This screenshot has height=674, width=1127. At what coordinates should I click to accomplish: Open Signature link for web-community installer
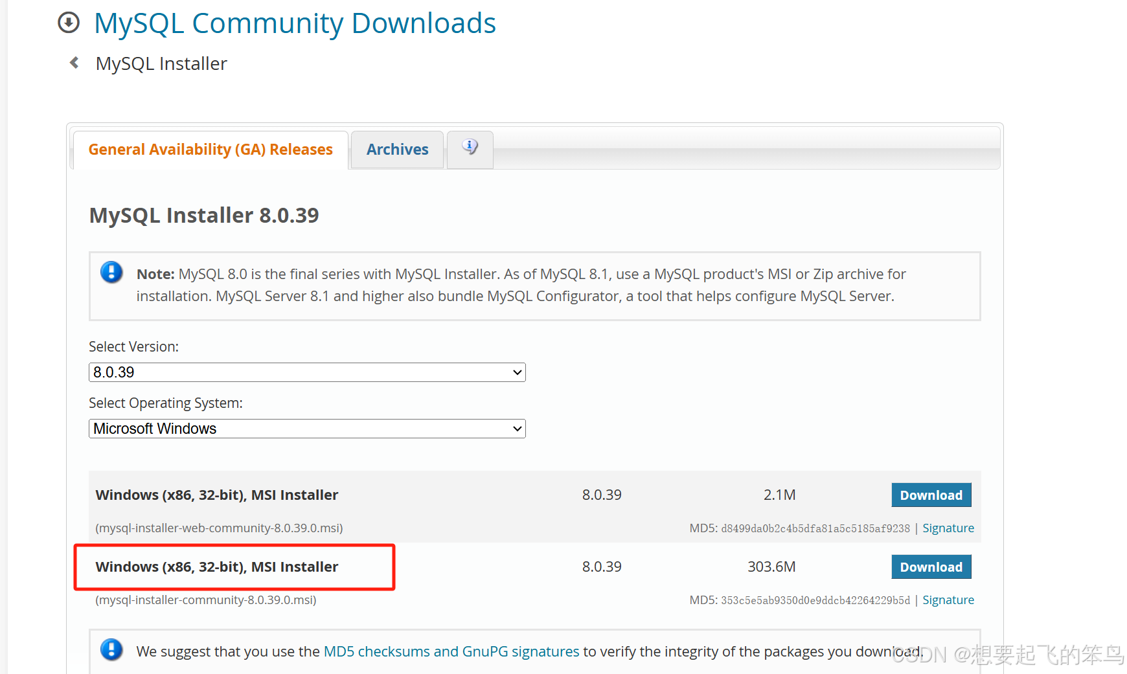[x=948, y=528]
